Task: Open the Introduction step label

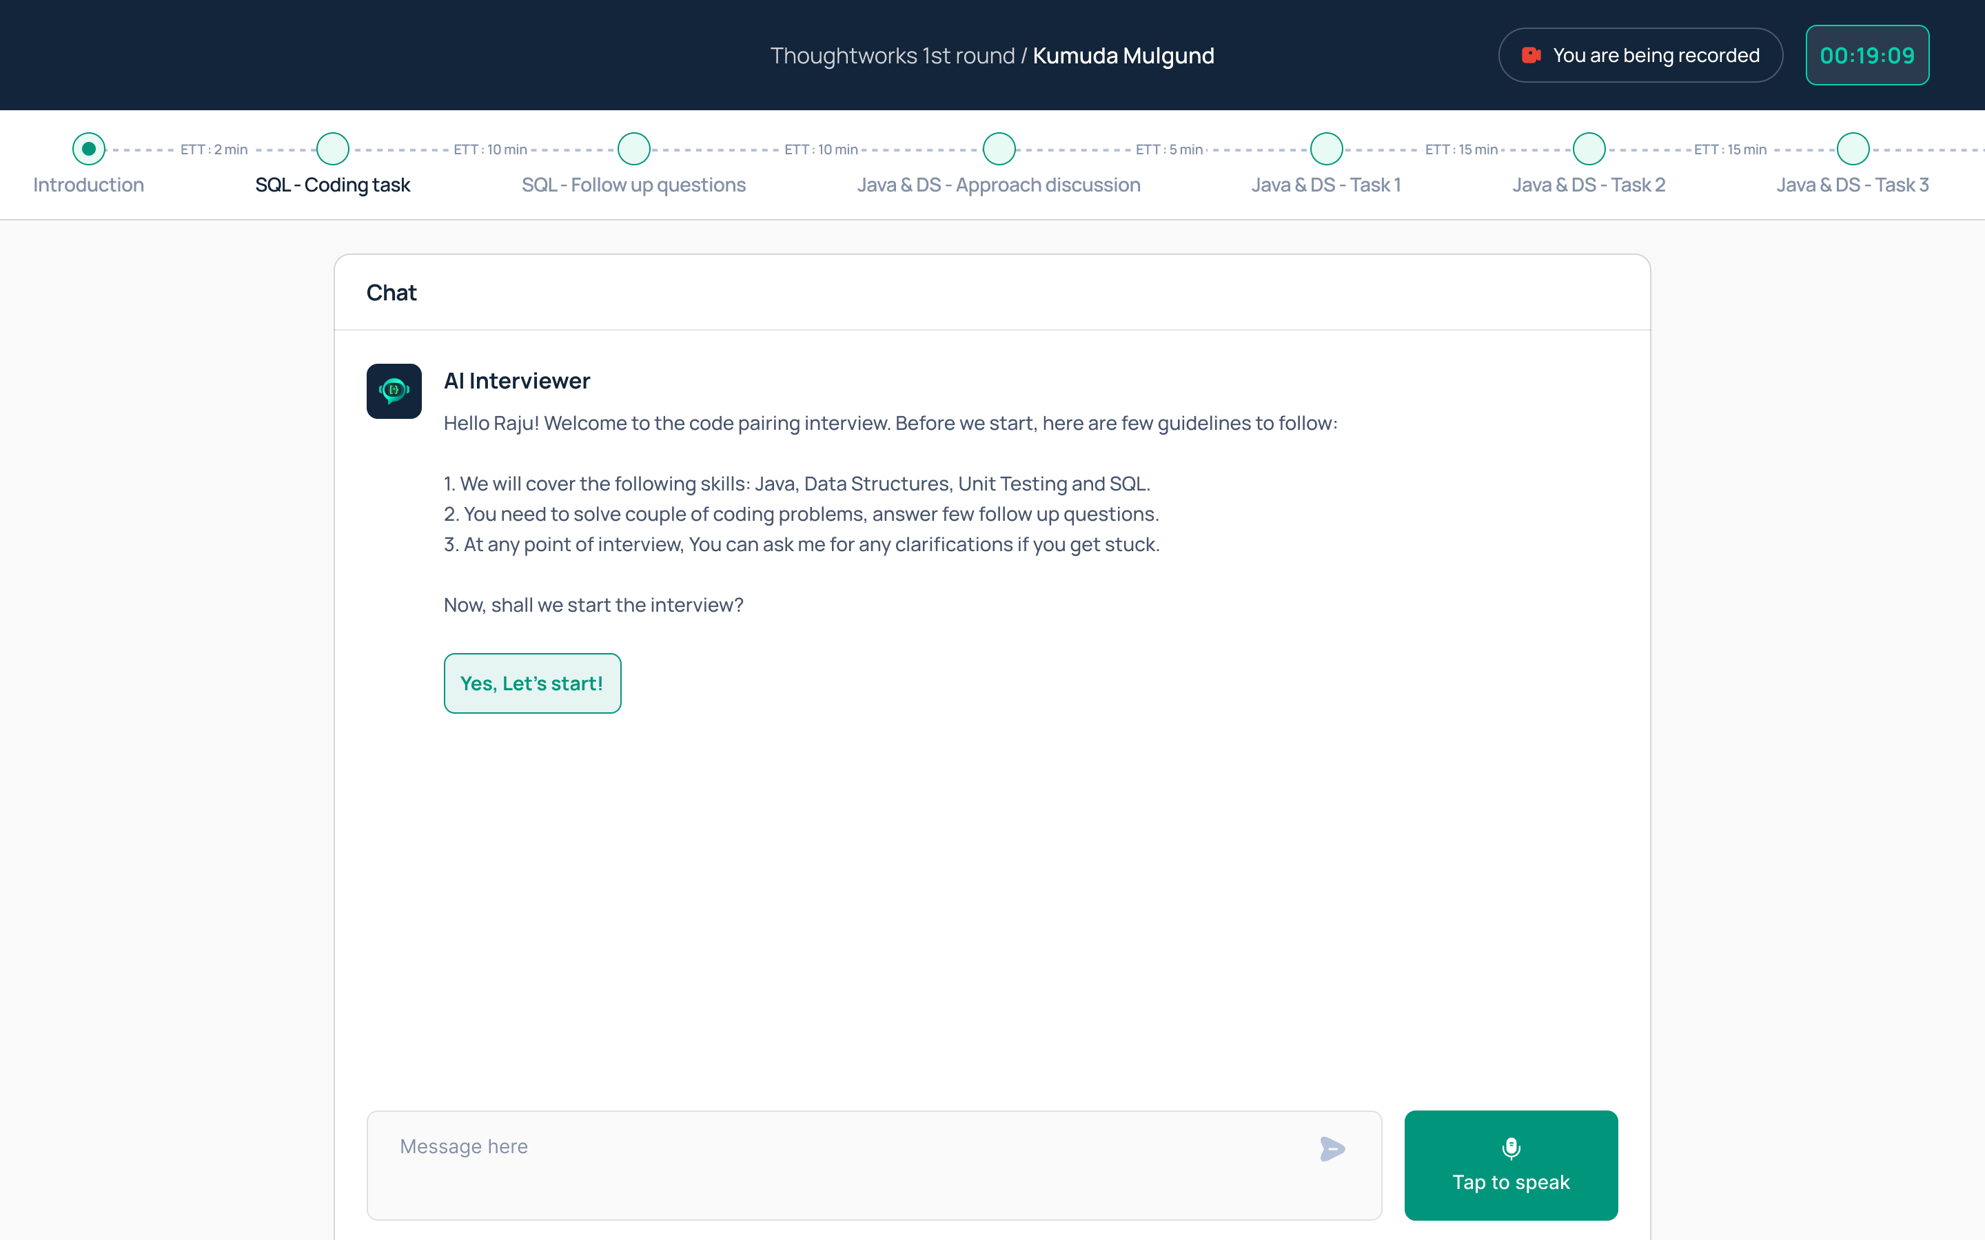Action: (89, 185)
